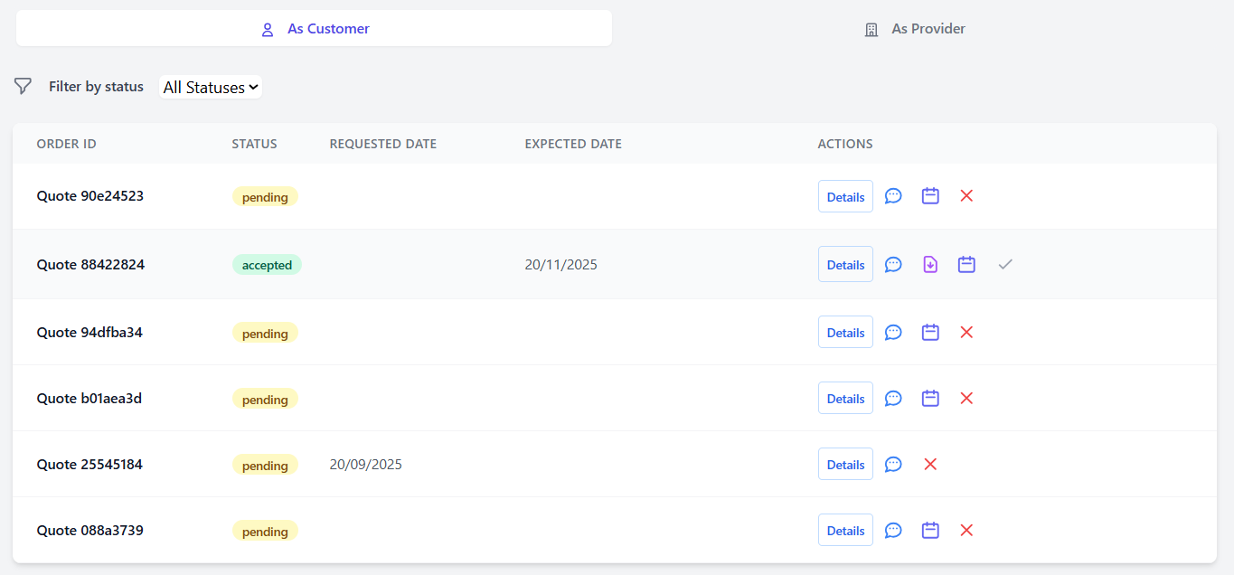View Details for Quote 88422824
1234x575 pixels.
845,265
